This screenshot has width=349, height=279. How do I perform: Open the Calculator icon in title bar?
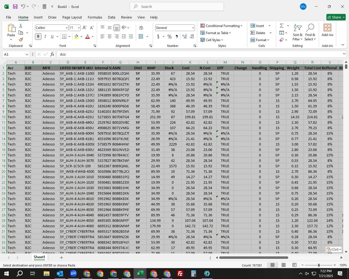pos(44,7)
